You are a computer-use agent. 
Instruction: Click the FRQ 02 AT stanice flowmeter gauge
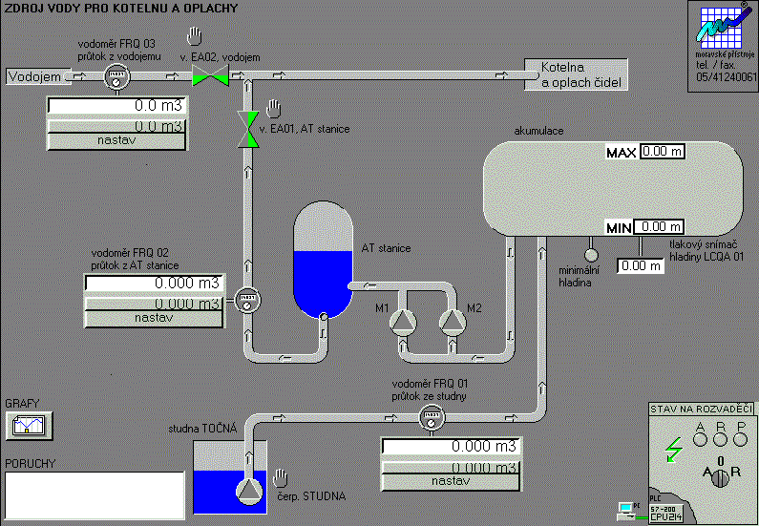click(244, 300)
